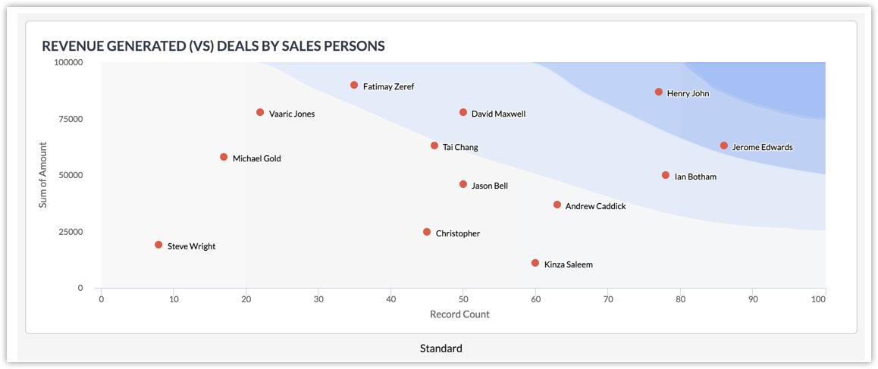Click the Record Count axis label
This screenshot has height=369, width=878.
tap(459, 314)
